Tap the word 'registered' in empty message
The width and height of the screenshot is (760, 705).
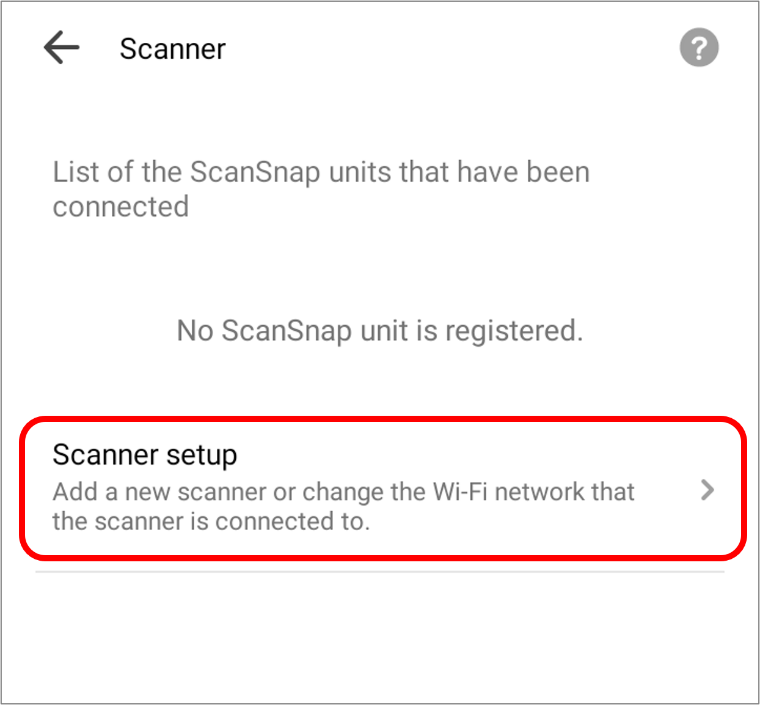pyautogui.click(x=514, y=331)
